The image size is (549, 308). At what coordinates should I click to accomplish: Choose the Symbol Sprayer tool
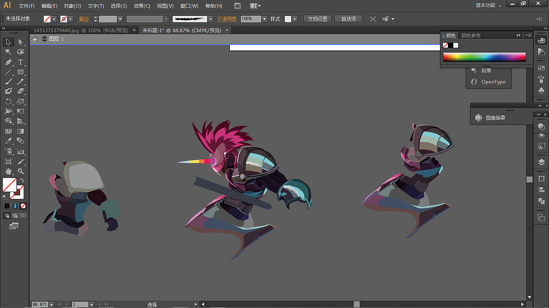pyautogui.click(x=8, y=151)
